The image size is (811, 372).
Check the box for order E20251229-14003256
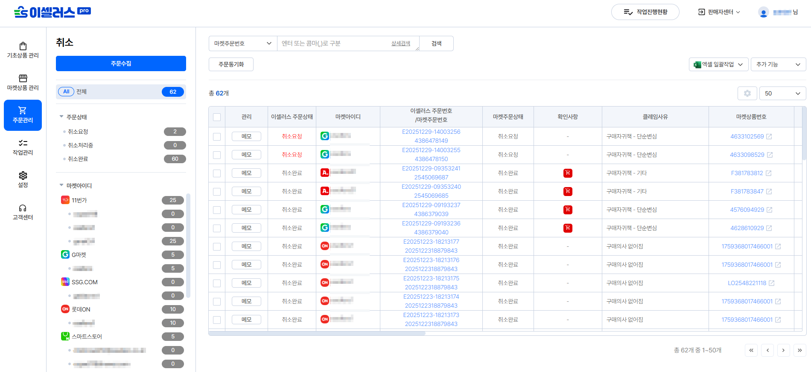tap(217, 137)
